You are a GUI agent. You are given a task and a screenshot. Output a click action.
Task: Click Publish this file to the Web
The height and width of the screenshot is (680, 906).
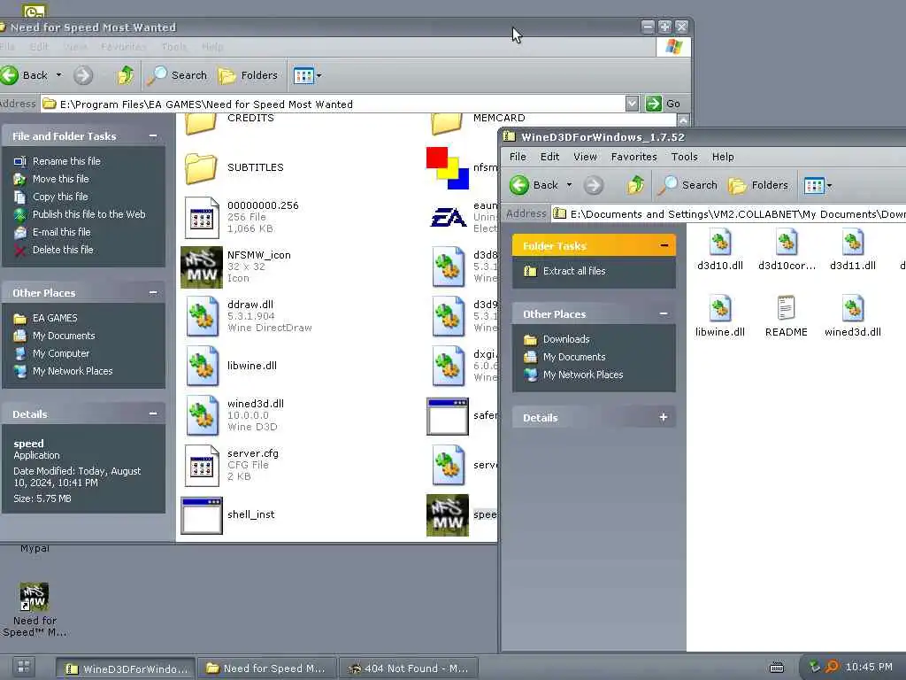click(89, 214)
